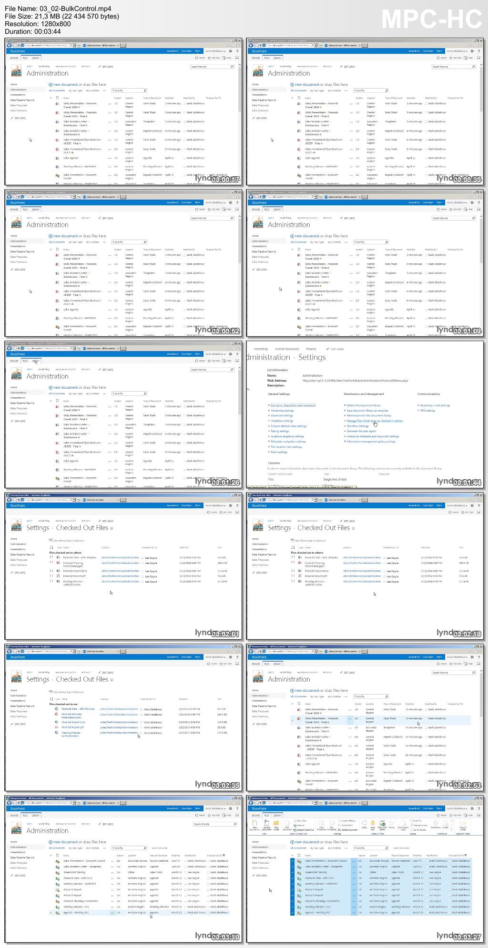Viewport: 488px width, 948px height.
Task: Click New Folder icon in 00:03:27 frame ribbon
Action: point(276,823)
